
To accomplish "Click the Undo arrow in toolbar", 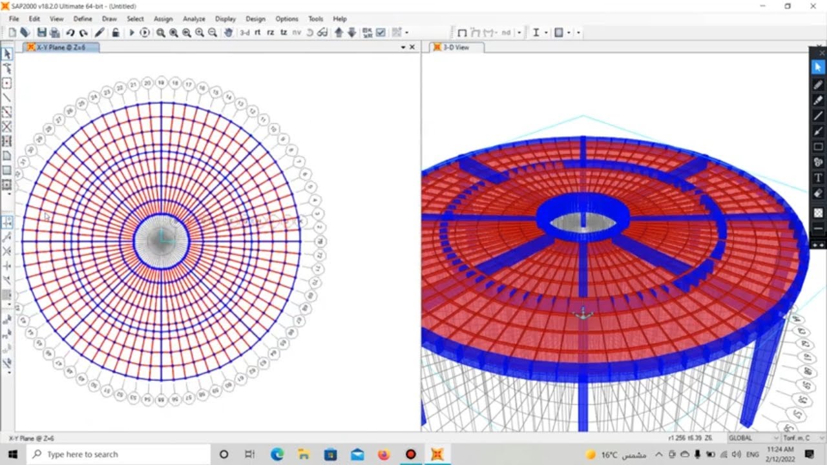I will [70, 32].
